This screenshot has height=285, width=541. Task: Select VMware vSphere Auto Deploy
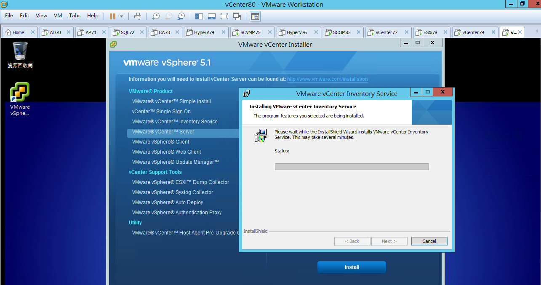point(168,202)
